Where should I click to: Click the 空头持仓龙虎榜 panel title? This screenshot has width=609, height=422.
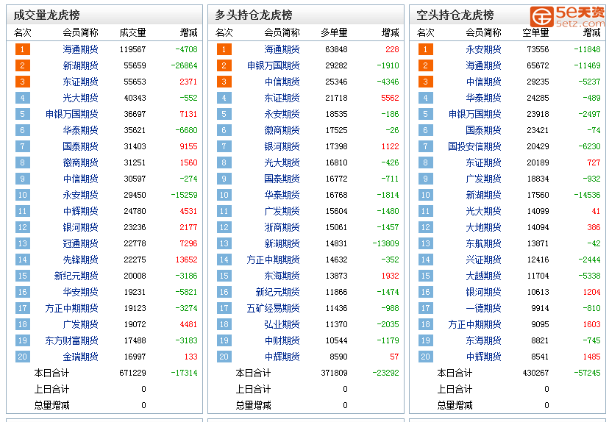[455, 15]
